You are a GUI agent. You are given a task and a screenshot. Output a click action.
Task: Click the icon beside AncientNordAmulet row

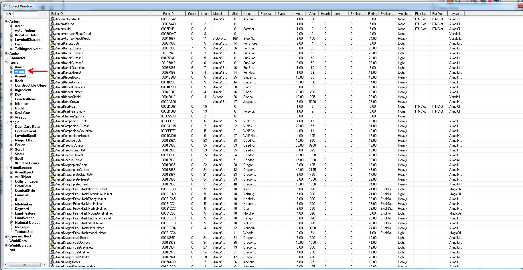click(x=52, y=19)
